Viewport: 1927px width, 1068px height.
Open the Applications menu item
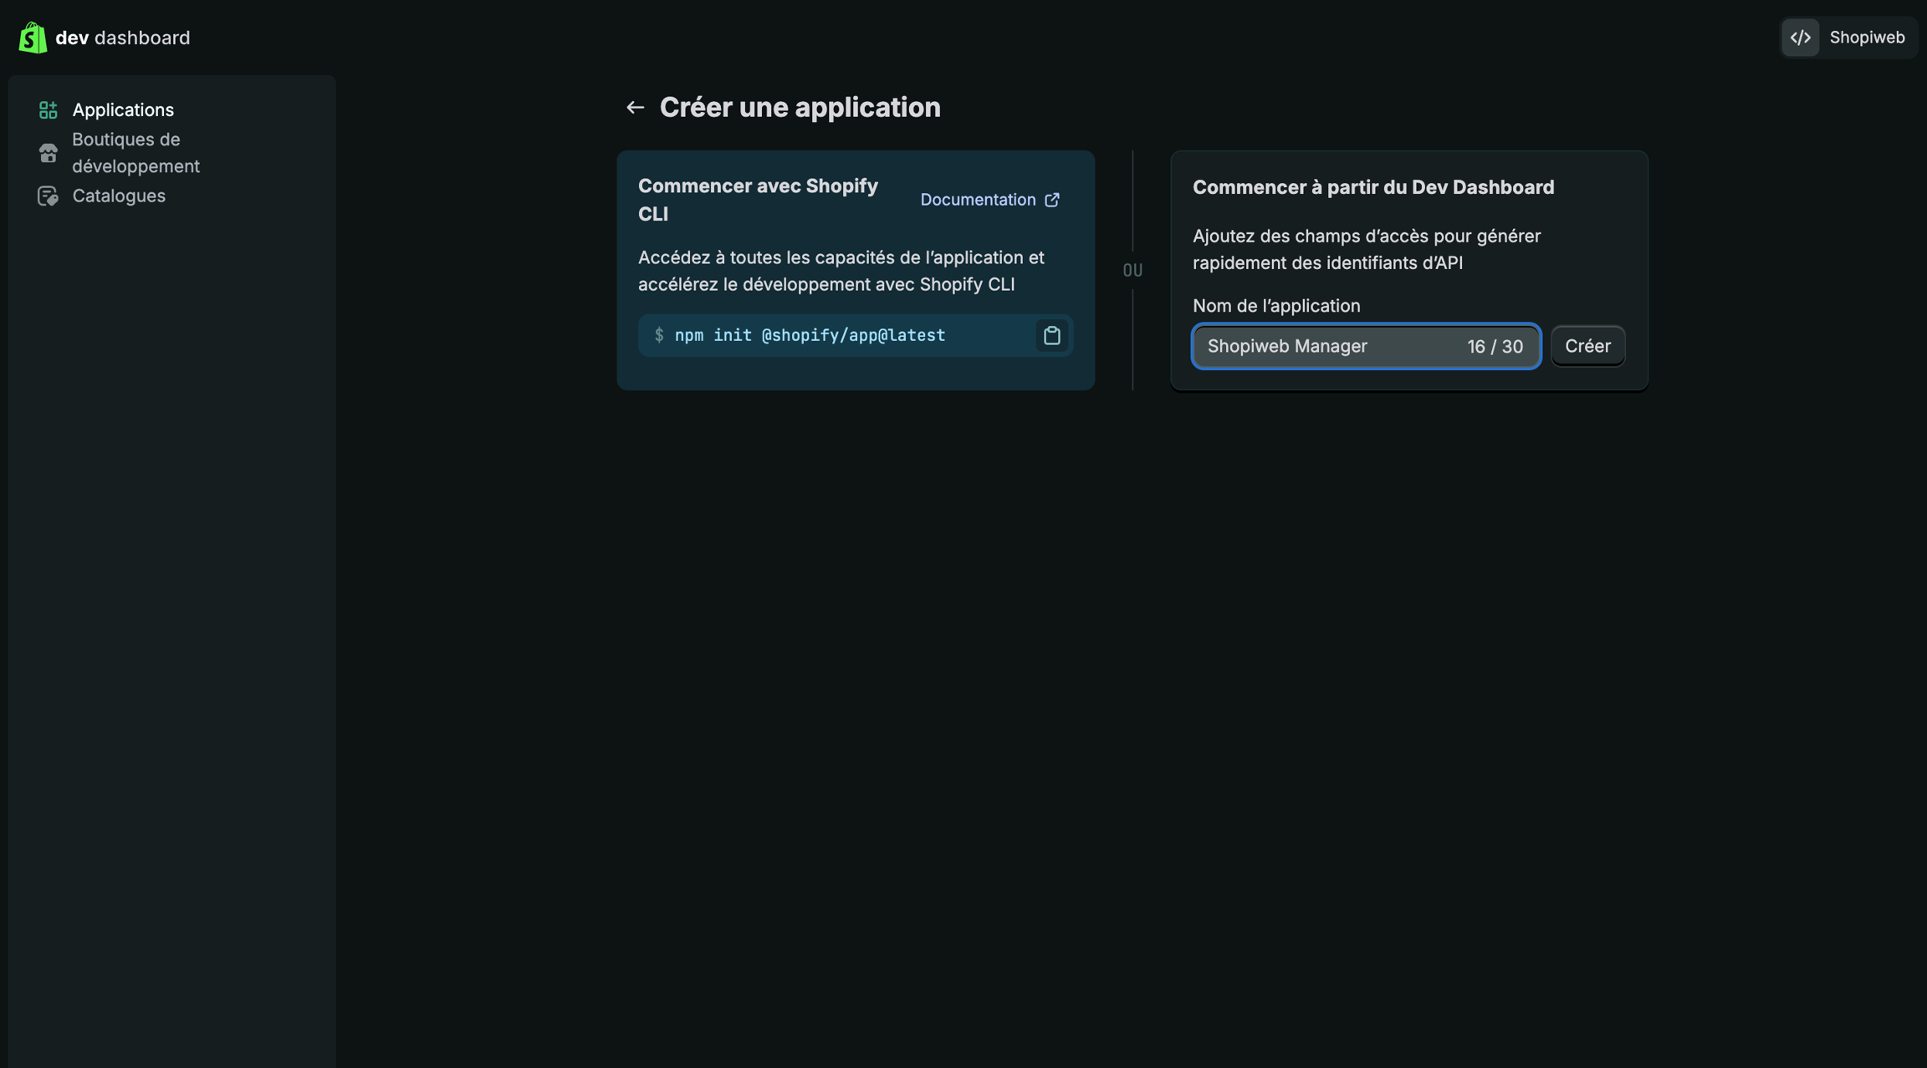123,109
